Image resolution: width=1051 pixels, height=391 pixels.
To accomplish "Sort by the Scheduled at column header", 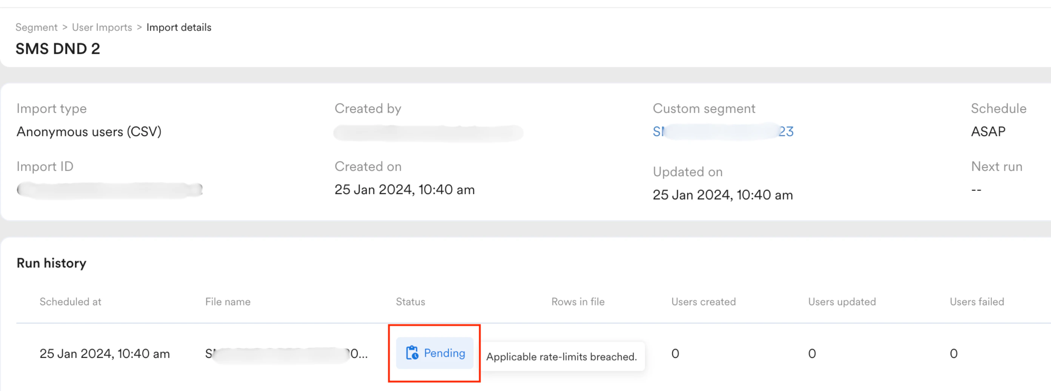I will coord(70,301).
